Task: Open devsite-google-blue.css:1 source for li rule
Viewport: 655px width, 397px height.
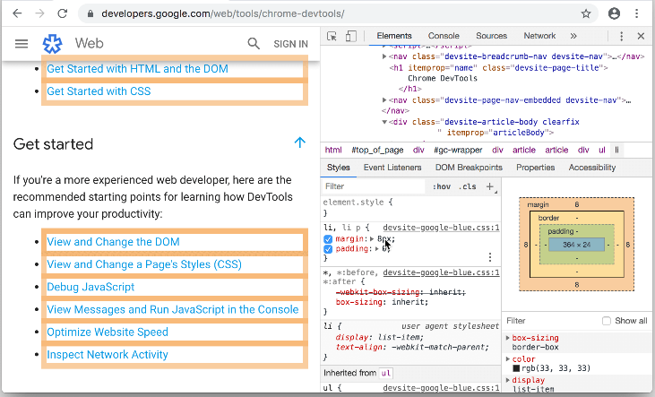Action: (441, 228)
